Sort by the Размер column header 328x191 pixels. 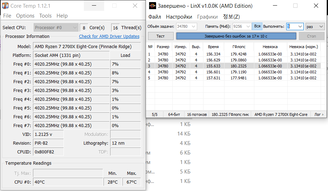(163, 47)
